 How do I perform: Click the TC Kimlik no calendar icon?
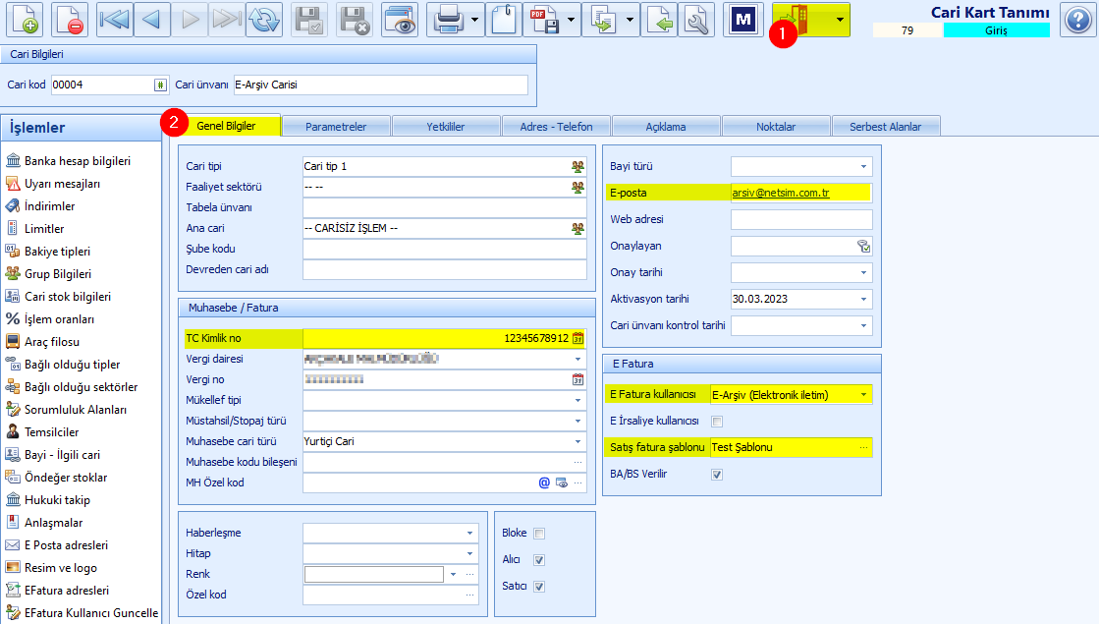pyautogui.click(x=577, y=338)
